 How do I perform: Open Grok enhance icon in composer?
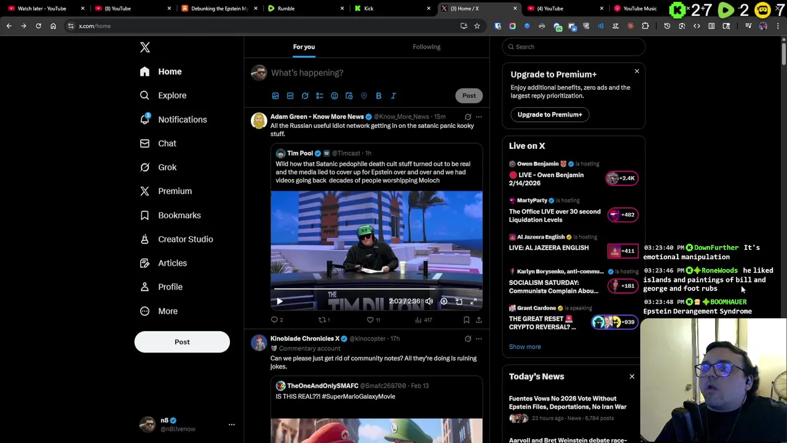(305, 96)
